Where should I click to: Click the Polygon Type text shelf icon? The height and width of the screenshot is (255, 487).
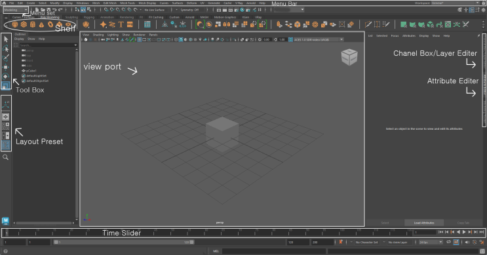[x=121, y=24]
